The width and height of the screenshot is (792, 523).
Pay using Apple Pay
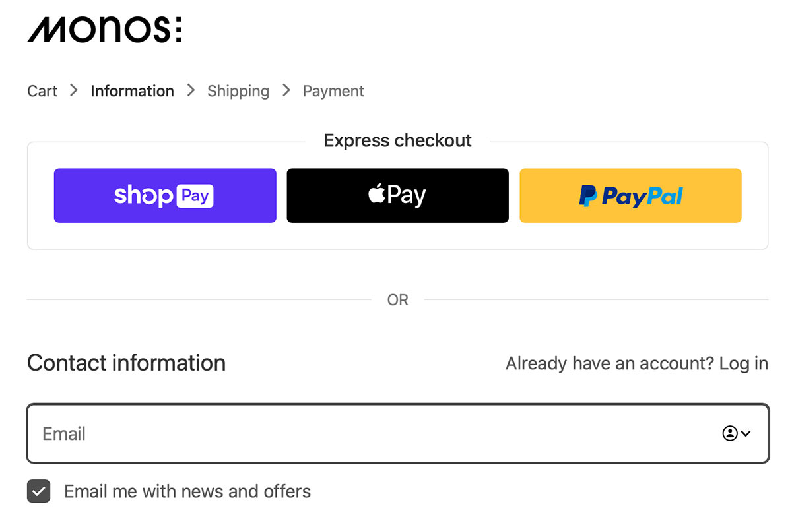click(397, 195)
